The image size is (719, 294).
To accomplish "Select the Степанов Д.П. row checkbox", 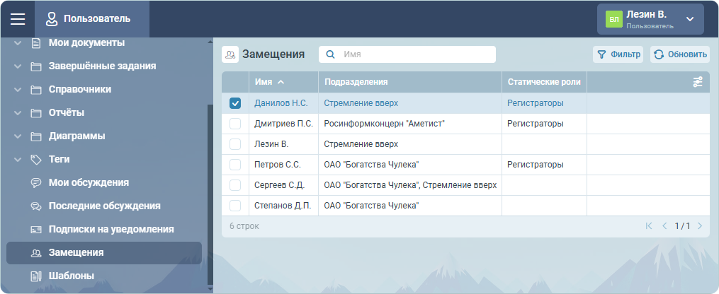I will [235, 206].
